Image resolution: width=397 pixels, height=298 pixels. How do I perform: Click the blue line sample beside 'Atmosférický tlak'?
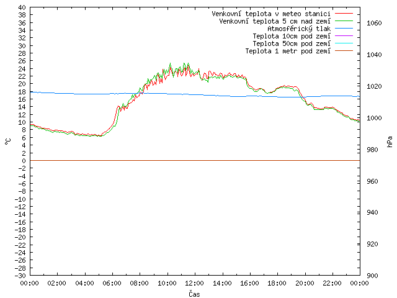point(344,28)
